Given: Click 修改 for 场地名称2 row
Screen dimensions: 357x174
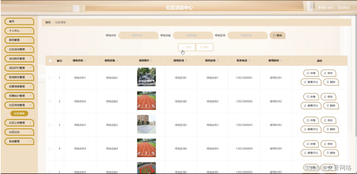Looking at the screenshot, I should [328, 97].
